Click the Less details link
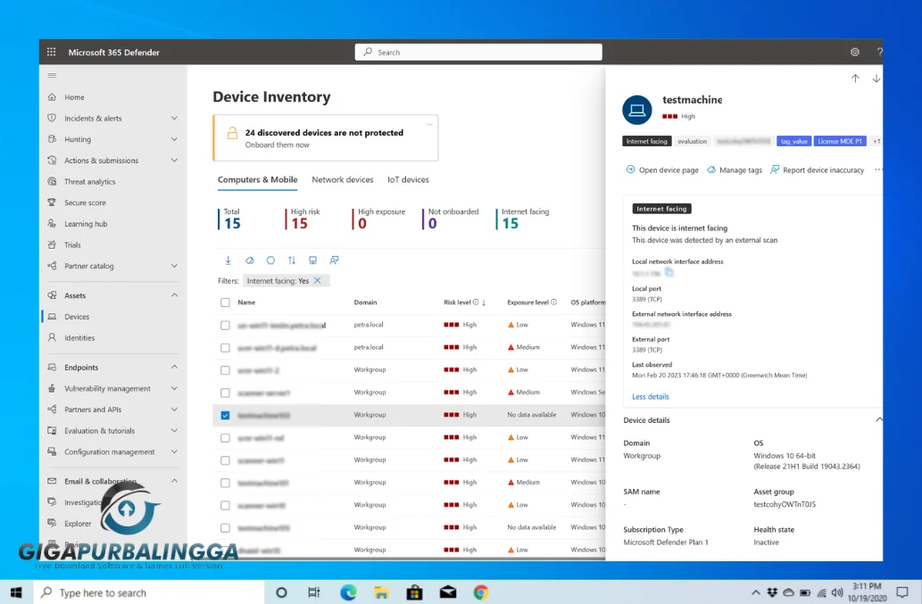Image resolution: width=922 pixels, height=604 pixels. (649, 396)
